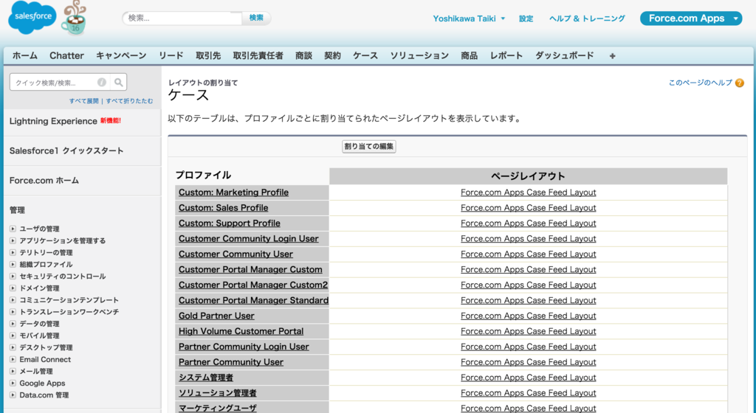The height and width of the screenshot is (413, 756).
Task: Open the Custom: Marketing Profile link
Action: coord(233,192)
